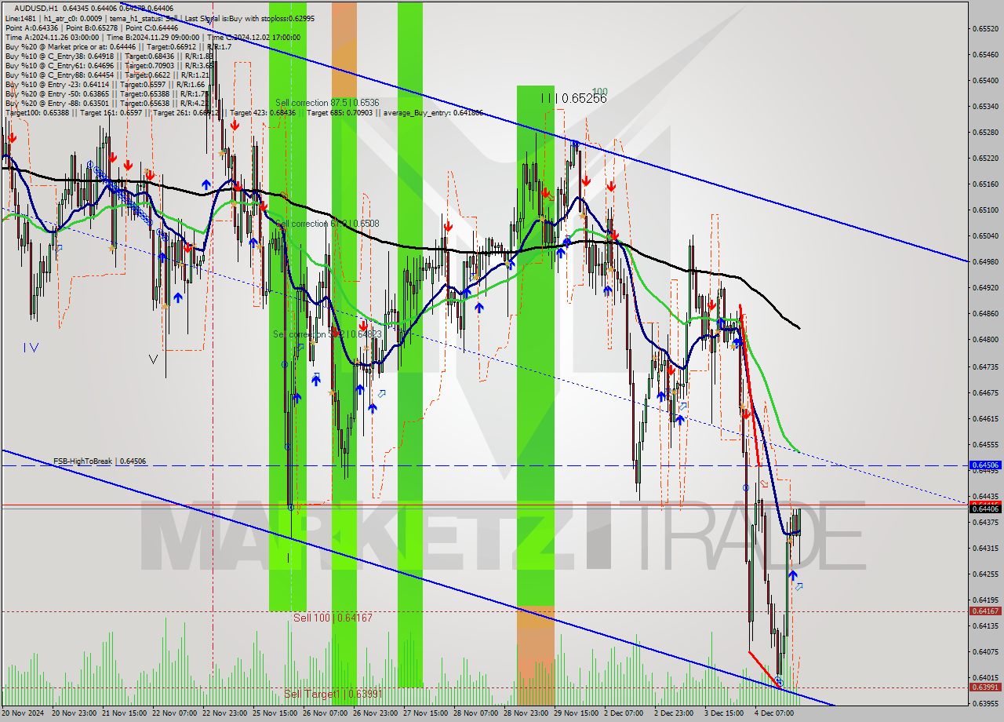The width and height of the screenshot is (1004, 722).
Task: Click the 'I I I 0.65256' wave label
Action: click(x=573, y=98)
